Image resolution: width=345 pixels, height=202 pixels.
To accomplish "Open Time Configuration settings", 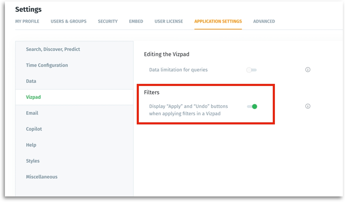I will [47, 65].
